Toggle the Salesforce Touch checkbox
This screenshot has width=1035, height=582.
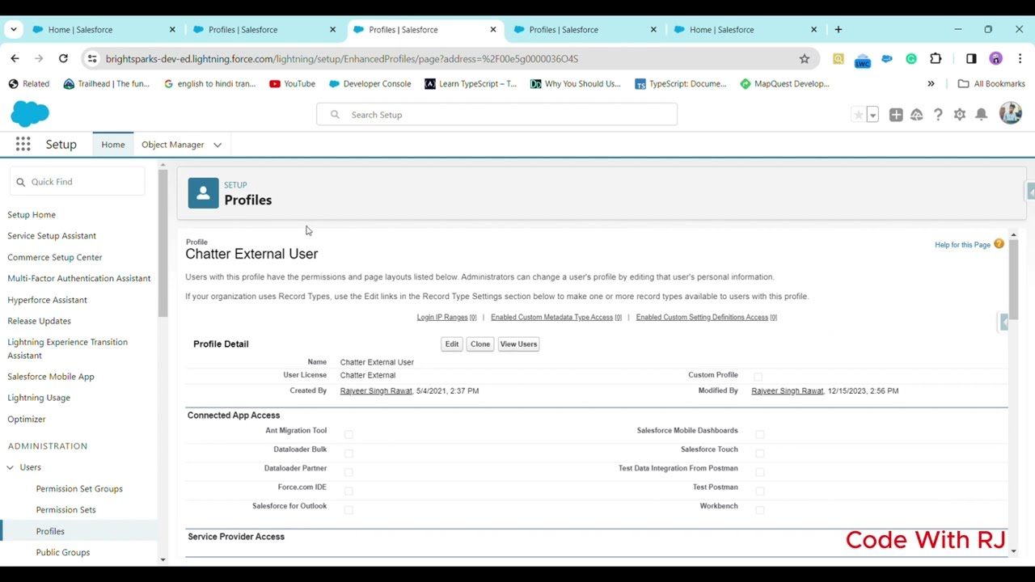(x=760, y=453)
